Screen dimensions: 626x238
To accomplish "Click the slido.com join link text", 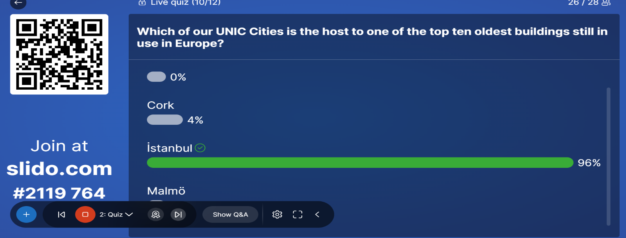I will (59, 169).
